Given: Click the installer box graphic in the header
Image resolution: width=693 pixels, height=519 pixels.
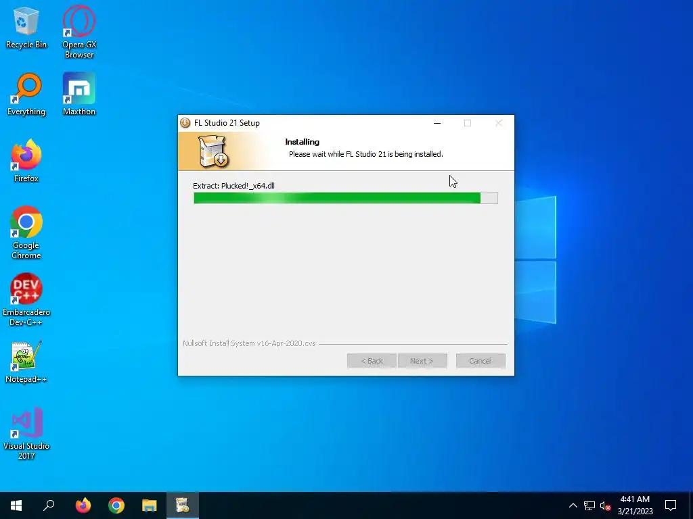Looking at the screenshot, I should click(213, 151).
